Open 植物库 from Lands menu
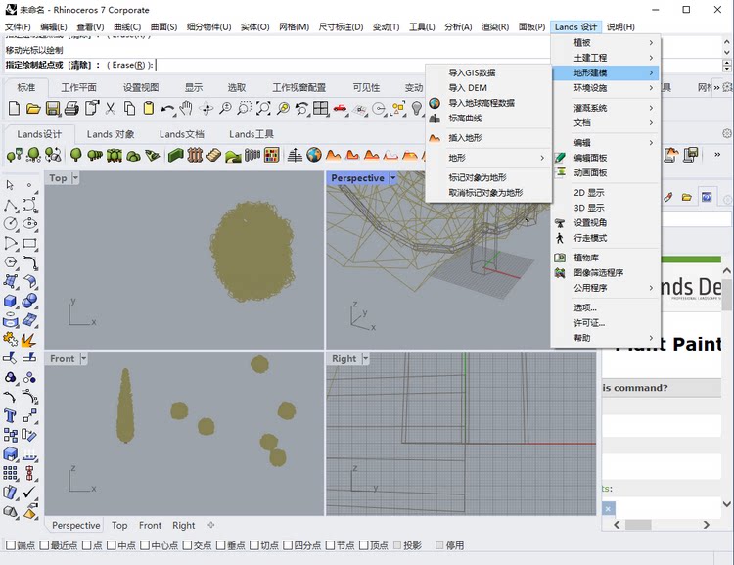This screenshot has width=734, height=565. 606,258
